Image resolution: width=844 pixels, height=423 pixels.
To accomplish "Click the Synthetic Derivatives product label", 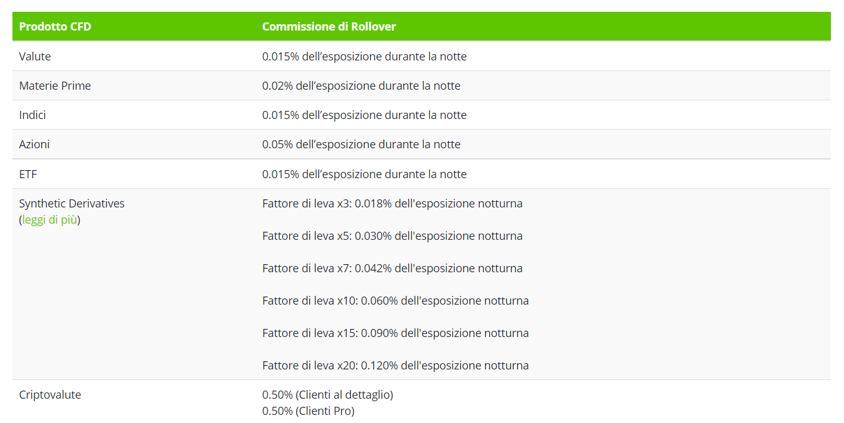I will (72, 203).
